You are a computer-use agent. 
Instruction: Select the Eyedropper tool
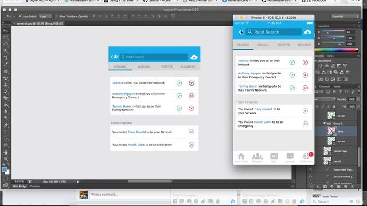6,64
